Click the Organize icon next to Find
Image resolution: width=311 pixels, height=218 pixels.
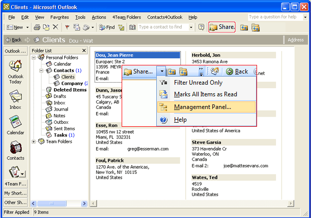(x=121, y=27)
